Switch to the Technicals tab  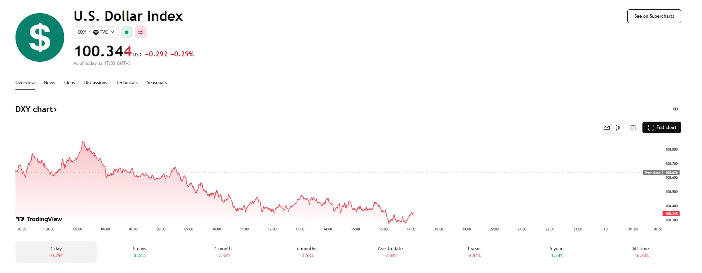(x=127, y=83)
